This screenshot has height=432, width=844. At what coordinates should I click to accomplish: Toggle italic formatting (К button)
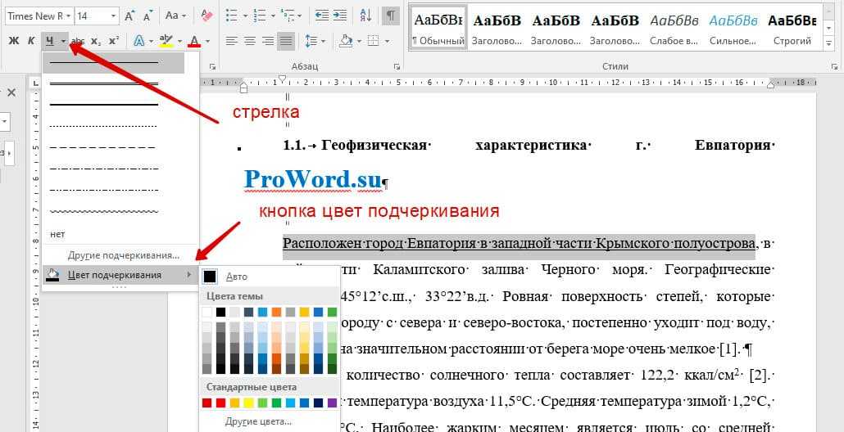(x=31, y=41)
